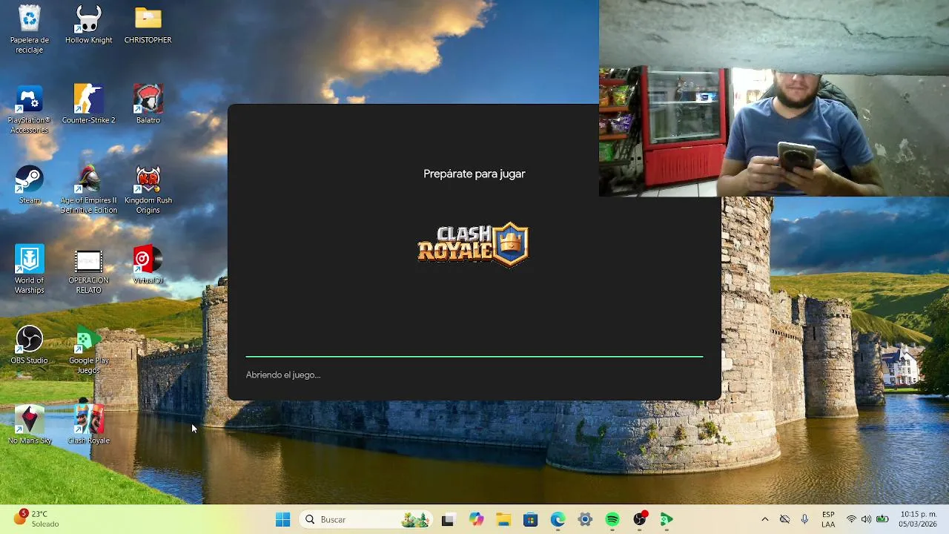Open the ESP LAA language switcher
This screenshot has height=534, width=949.
(x=828, y=520)
